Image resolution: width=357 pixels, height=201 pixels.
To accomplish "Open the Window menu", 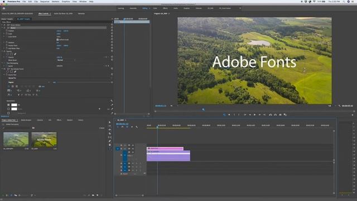I will pos(83,1).
